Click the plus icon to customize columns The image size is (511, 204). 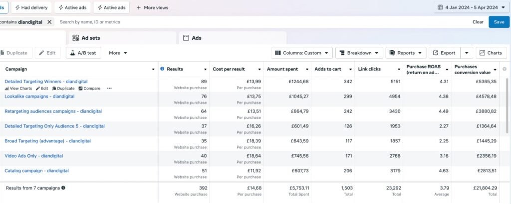click(505, 69)
